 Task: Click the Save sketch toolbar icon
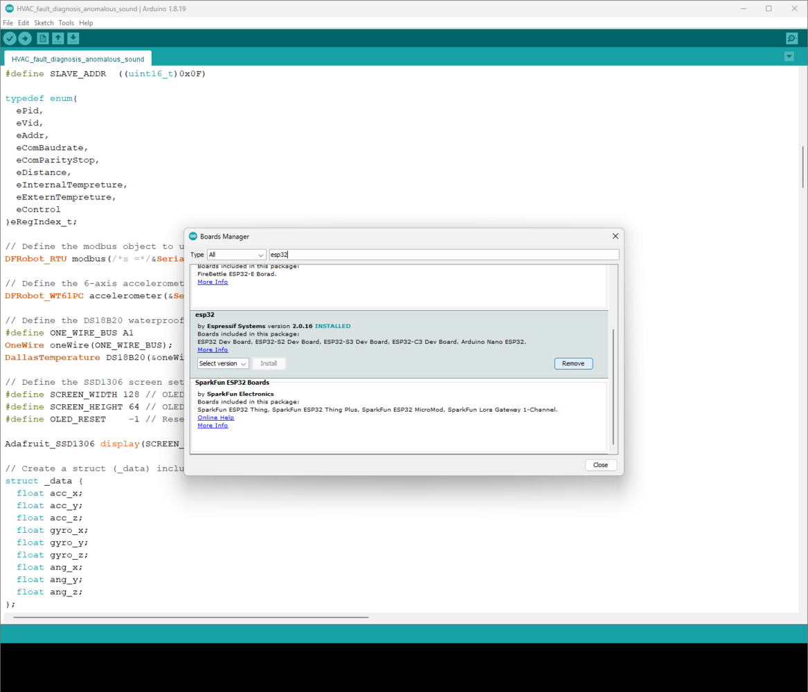pyautogui.click(x=73, y=39)
